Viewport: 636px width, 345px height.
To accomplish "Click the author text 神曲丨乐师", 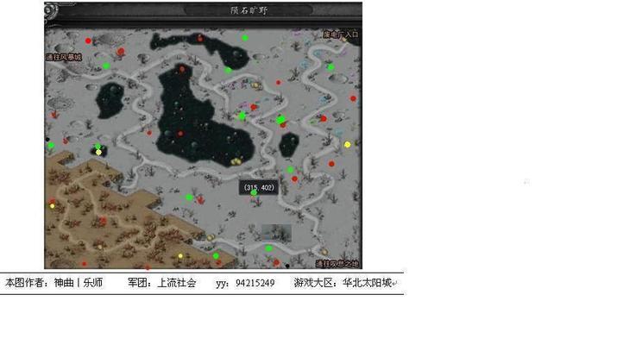I will point(79,283).
